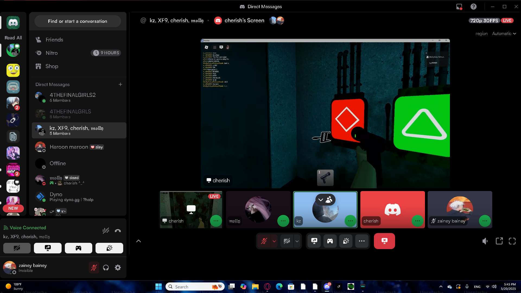Start an activity via game controller icon
The width and height of the screenshot is (521, 293).
[330, 241]
